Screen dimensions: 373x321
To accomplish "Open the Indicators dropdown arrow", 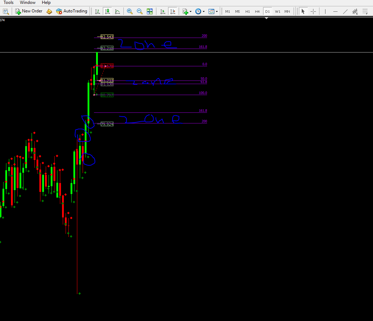I will click(x=190, y=11).
